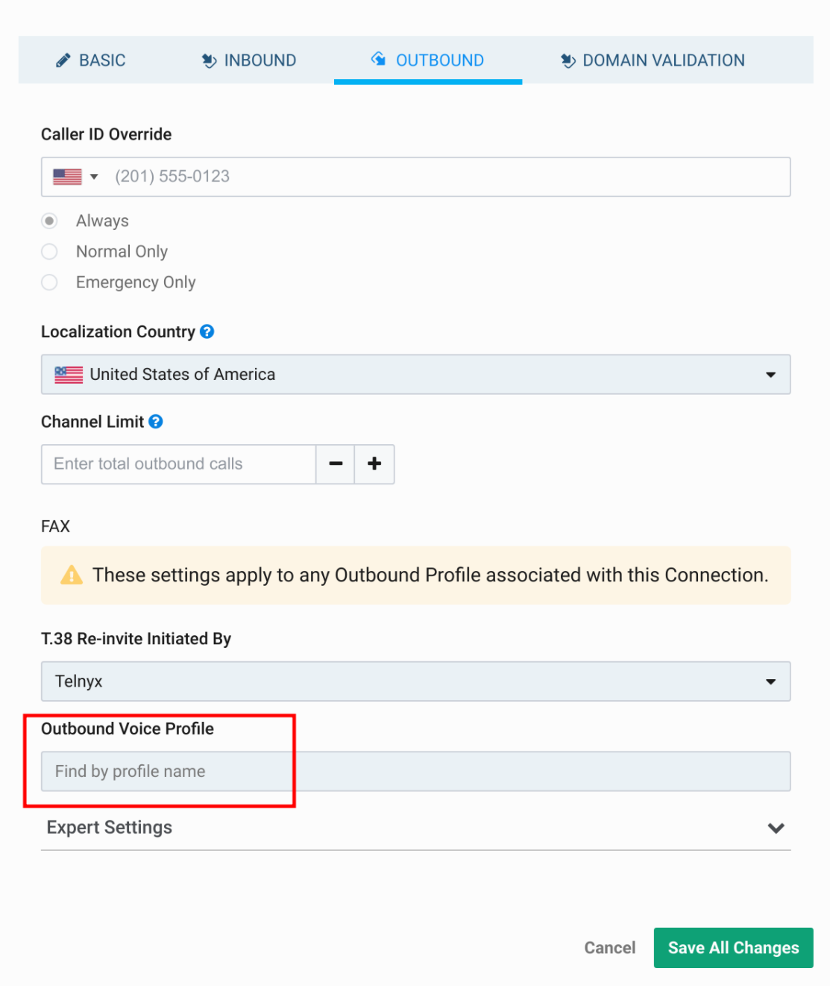
Task: Open the T.38 Re-invite Initiated By dropdown
Action: (x=770, y=681)
